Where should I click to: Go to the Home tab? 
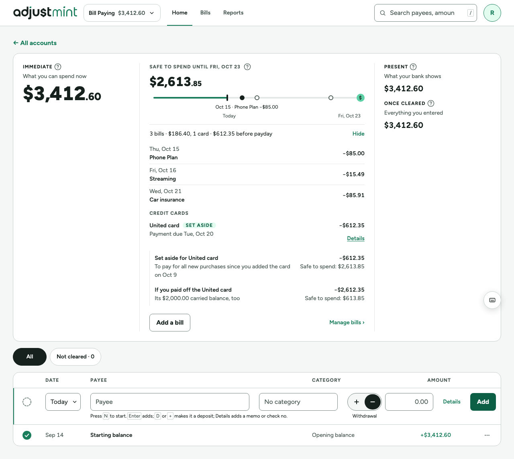tap(179, 13)
